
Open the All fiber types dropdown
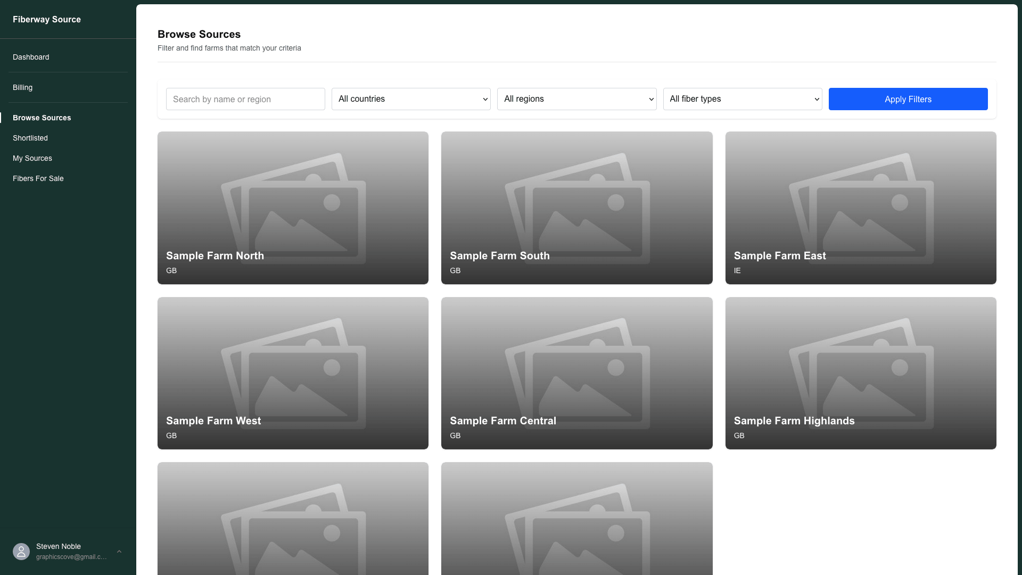(x=743, y=99)
